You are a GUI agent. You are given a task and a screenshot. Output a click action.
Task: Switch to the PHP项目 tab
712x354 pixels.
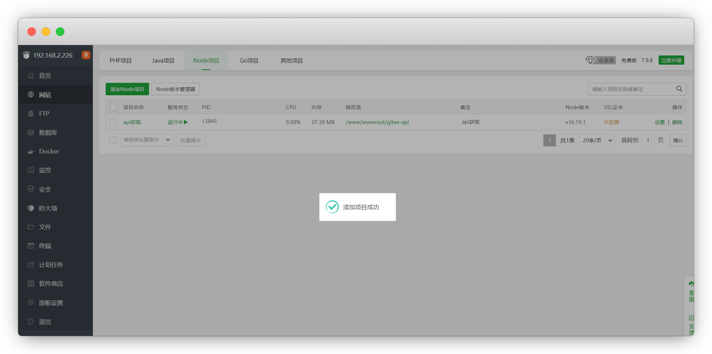click(x=121, y=61)
